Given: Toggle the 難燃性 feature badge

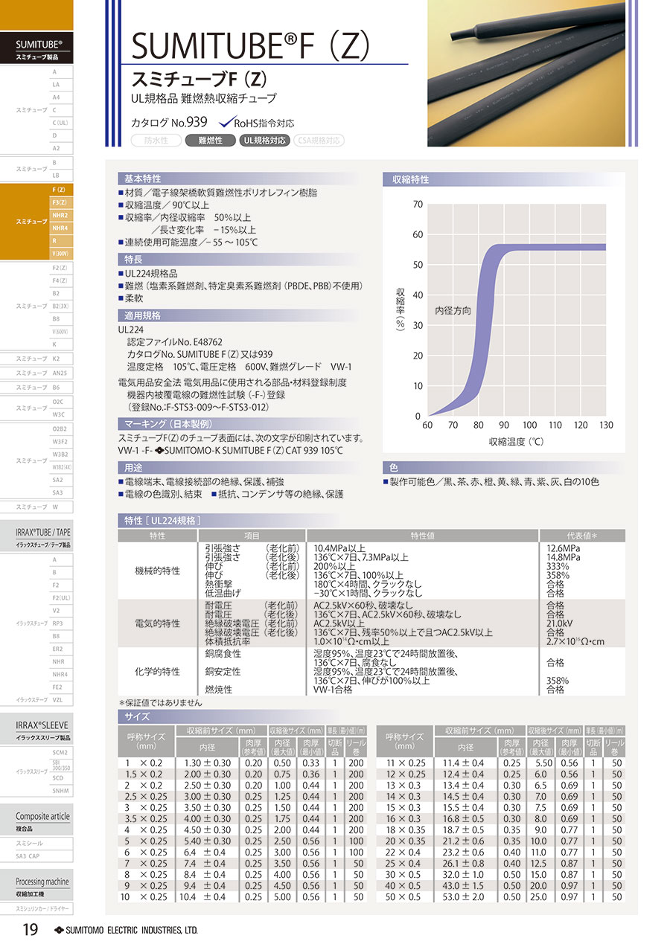Looking at the screenshot, I should pyautogui.click(x=209, y=140).
